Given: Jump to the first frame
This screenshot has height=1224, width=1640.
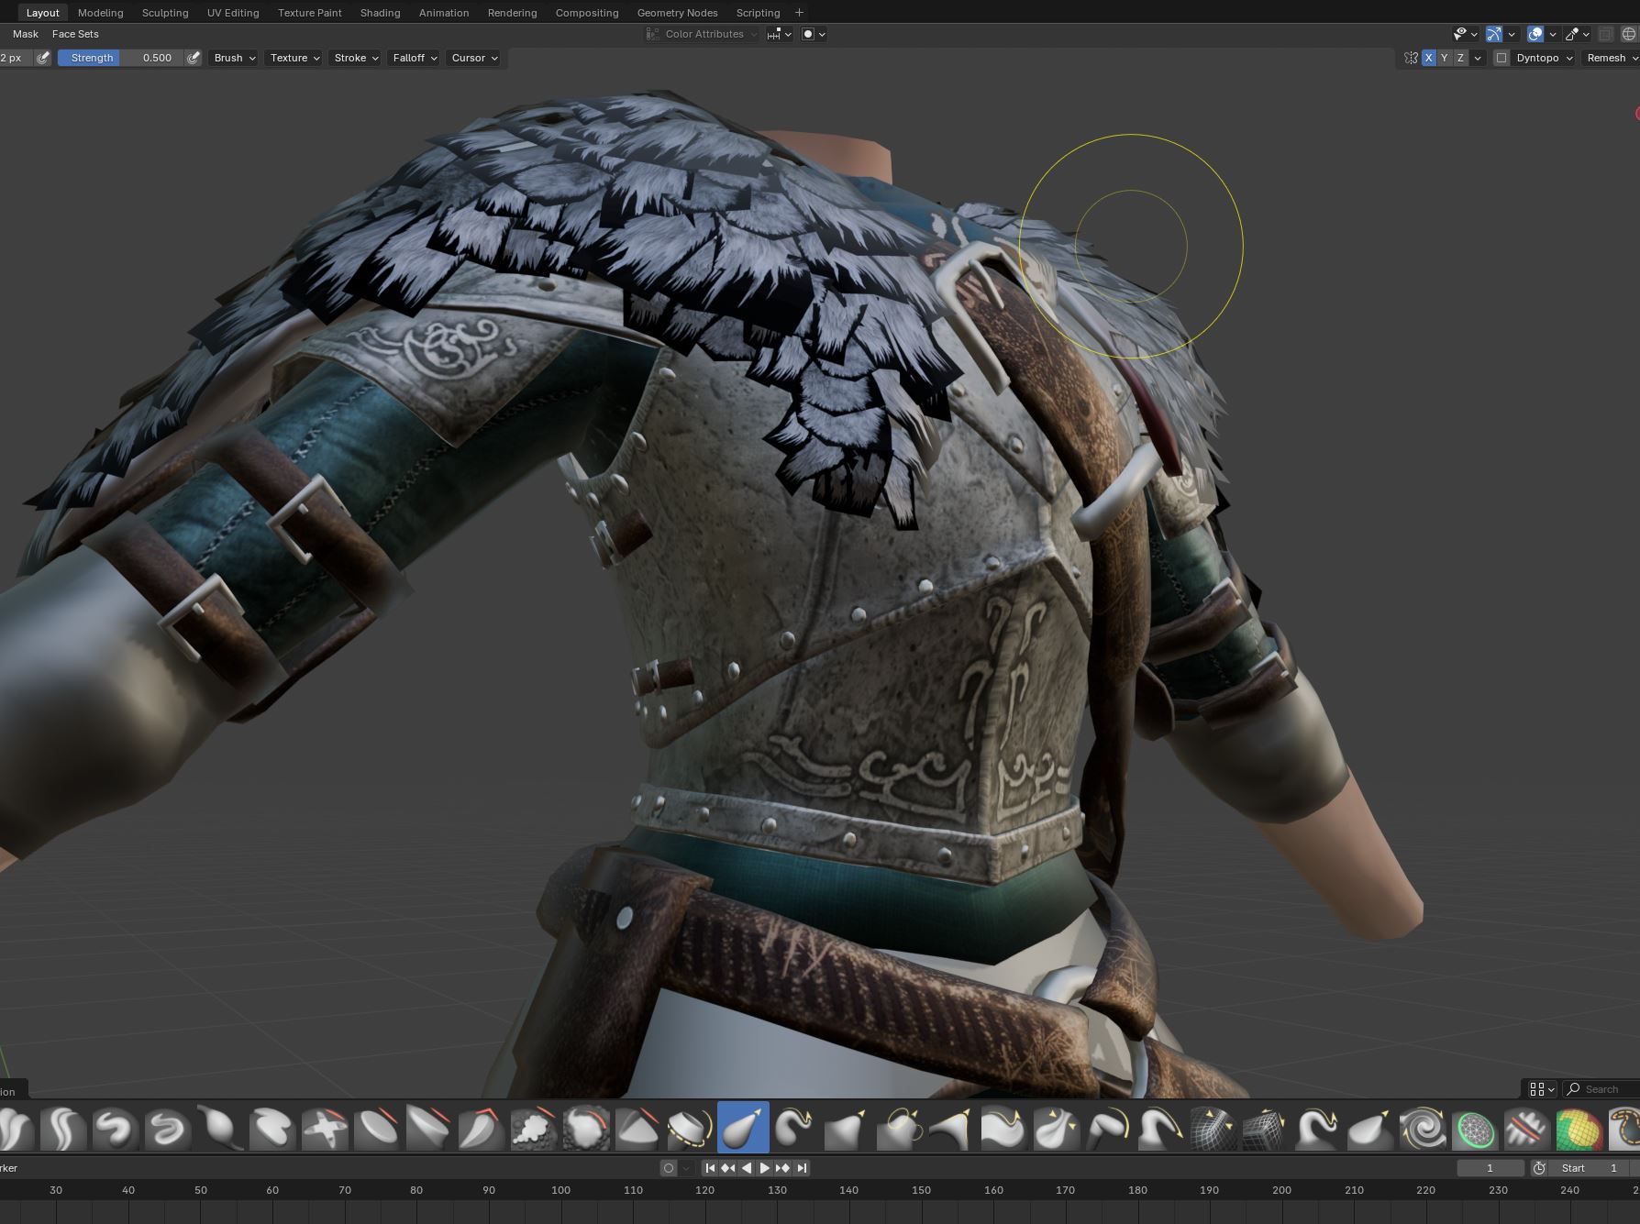Looking at the screenshot, I should 710,1168.
